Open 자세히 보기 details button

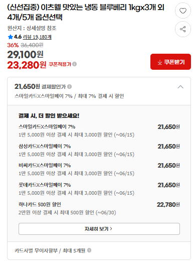pos(99,229)
